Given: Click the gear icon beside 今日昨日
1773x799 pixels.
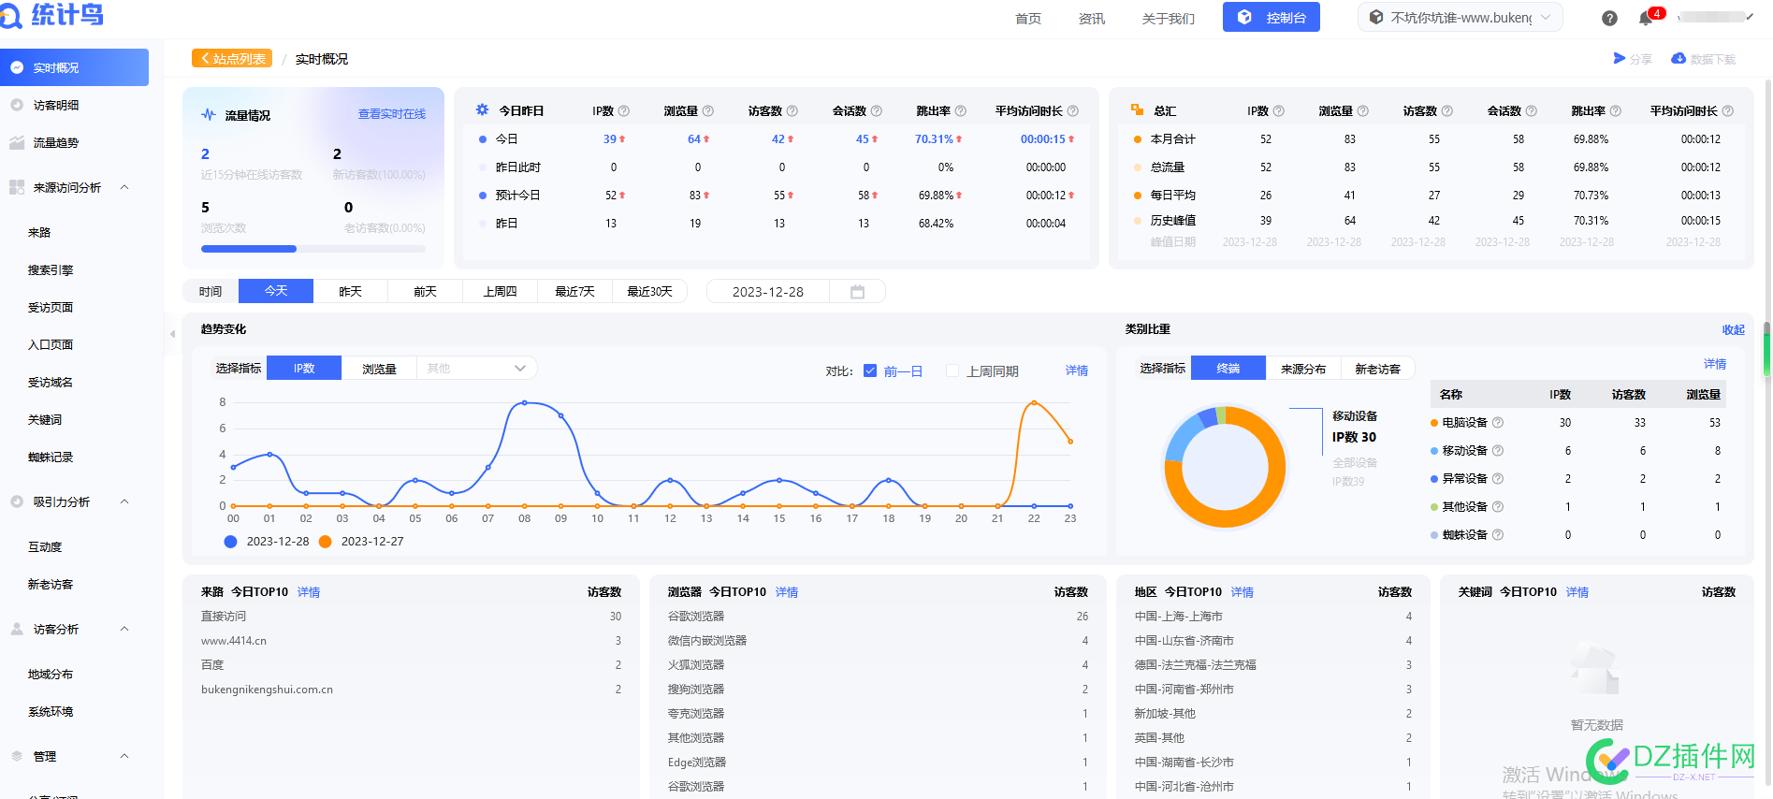Looking at the screenshot, I should 482,109.
